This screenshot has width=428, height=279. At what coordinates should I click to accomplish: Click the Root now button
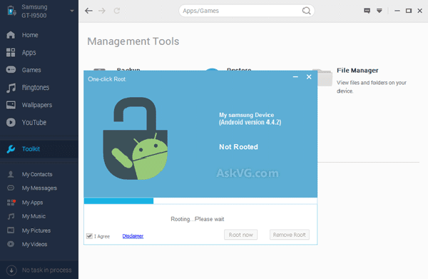241,235
